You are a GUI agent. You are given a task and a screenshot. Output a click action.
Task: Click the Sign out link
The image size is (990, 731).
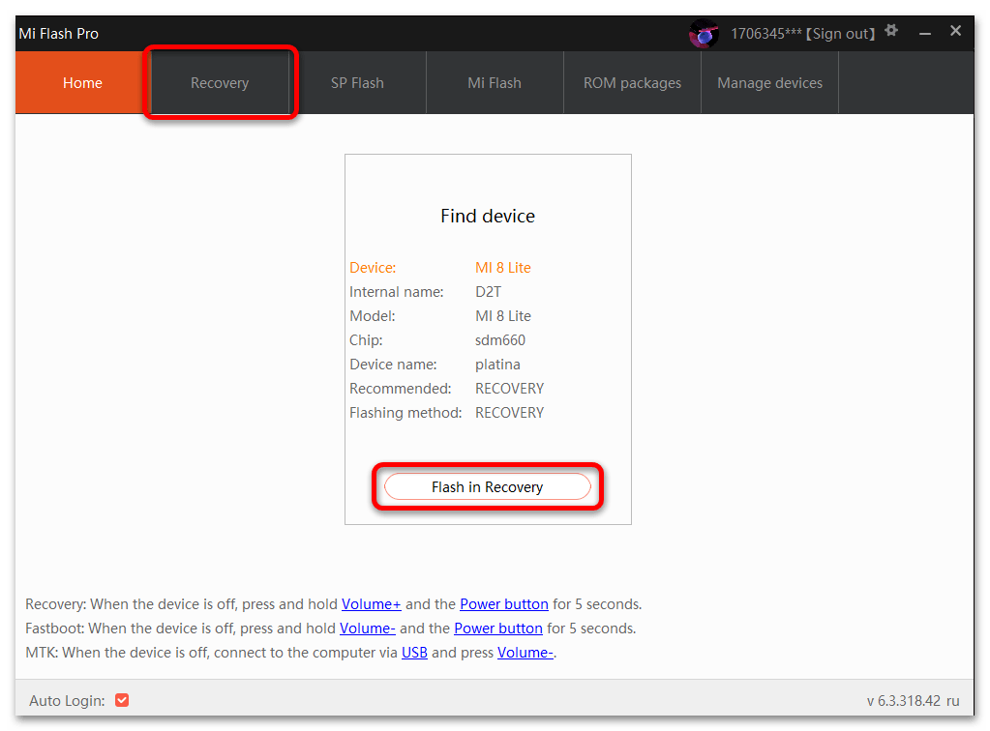click(840, 34)
